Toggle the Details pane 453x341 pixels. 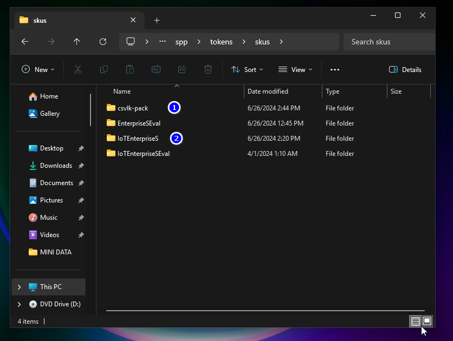pos(405,69)
